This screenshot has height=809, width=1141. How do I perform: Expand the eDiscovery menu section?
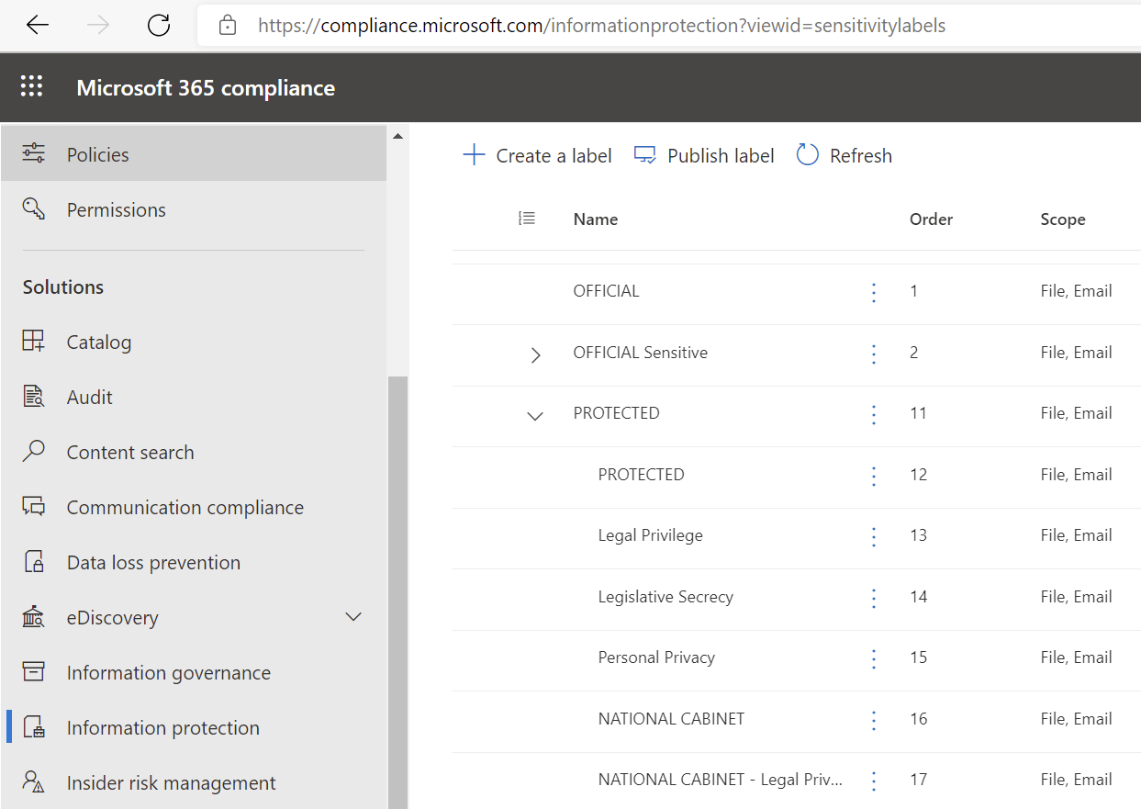coord(353,617)
